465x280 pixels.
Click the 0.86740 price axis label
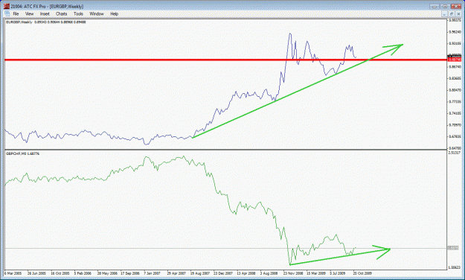click(455, 67)
